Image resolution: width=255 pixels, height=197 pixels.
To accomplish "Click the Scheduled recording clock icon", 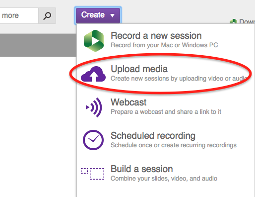I will tap(93, 140).
